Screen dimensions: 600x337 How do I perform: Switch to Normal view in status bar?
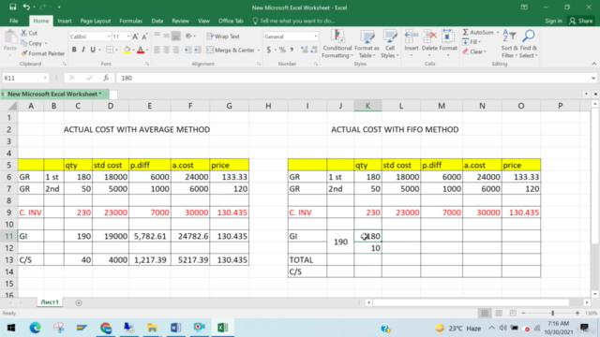[485, 314]
